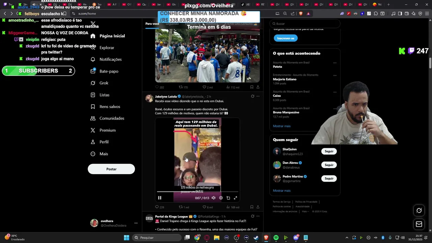Click the Brave shields lion icon
This screenshot has width=432, height=243.
click(x=301, y=13)
